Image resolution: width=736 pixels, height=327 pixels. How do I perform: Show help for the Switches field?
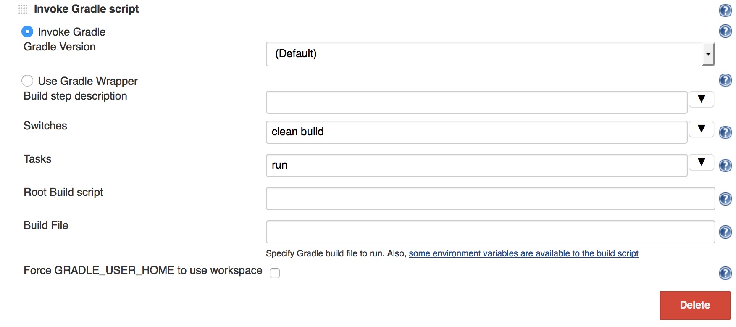click(x=725, y=132)
